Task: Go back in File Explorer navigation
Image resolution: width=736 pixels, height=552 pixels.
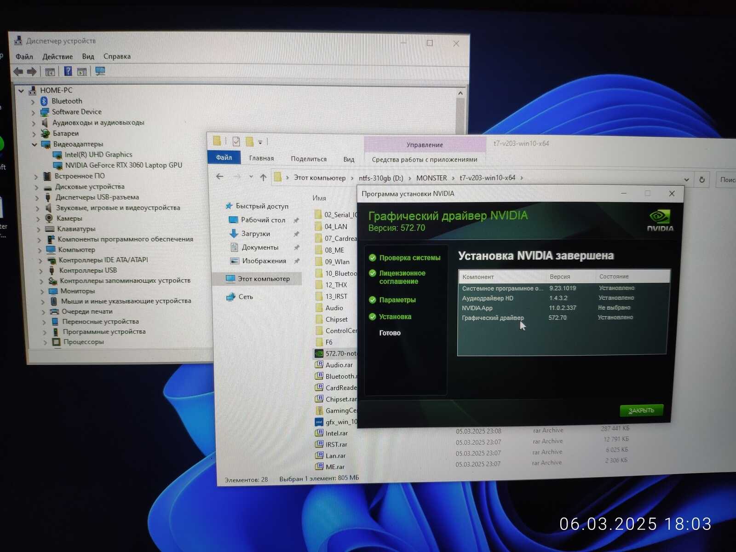Action: coord(220,177)
